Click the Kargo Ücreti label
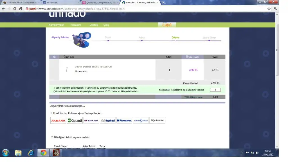The width and height of the screenshot is (288, 162). [x=190, y=83]
